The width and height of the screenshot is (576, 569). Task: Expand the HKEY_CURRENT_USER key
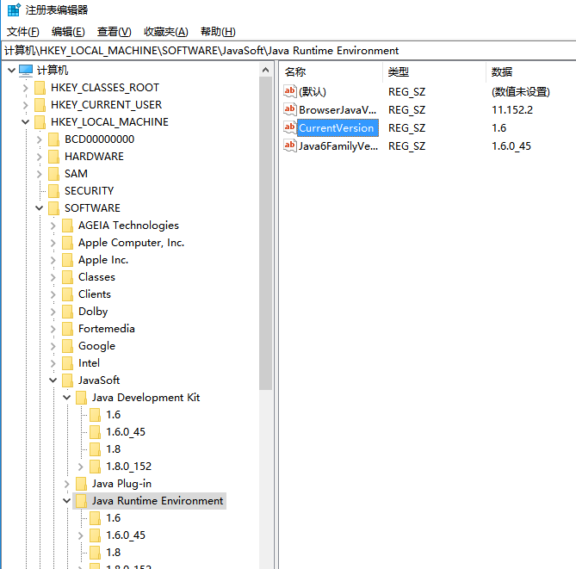tap(25, 105)
